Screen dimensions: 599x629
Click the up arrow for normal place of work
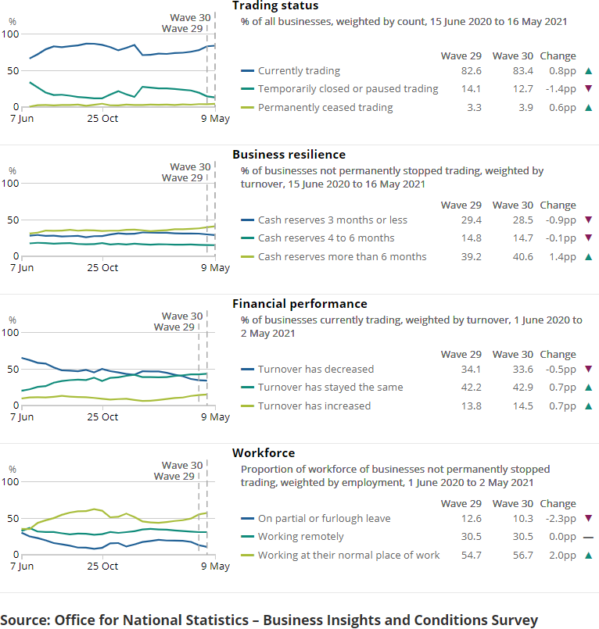588,556
